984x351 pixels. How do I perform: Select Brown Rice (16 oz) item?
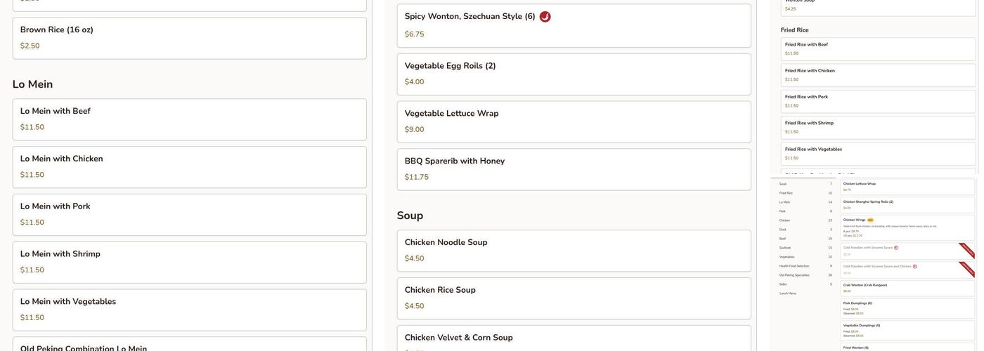coord(189,38)
